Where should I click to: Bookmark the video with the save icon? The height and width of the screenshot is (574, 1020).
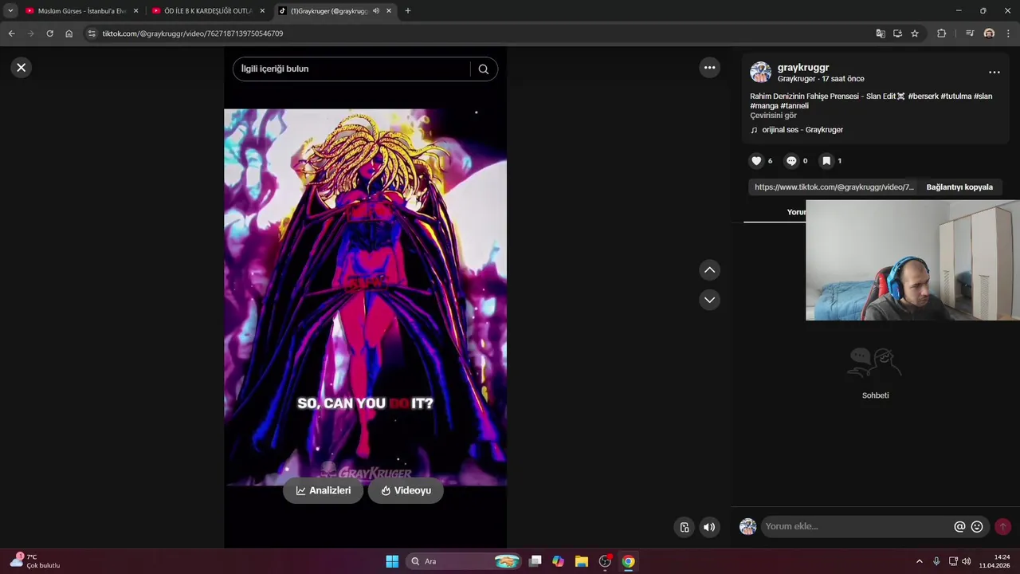tap(826, 161)
